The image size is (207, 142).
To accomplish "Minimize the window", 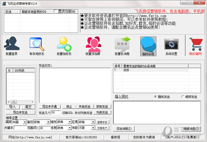I will pyautogui.click(x=184, y=3).
